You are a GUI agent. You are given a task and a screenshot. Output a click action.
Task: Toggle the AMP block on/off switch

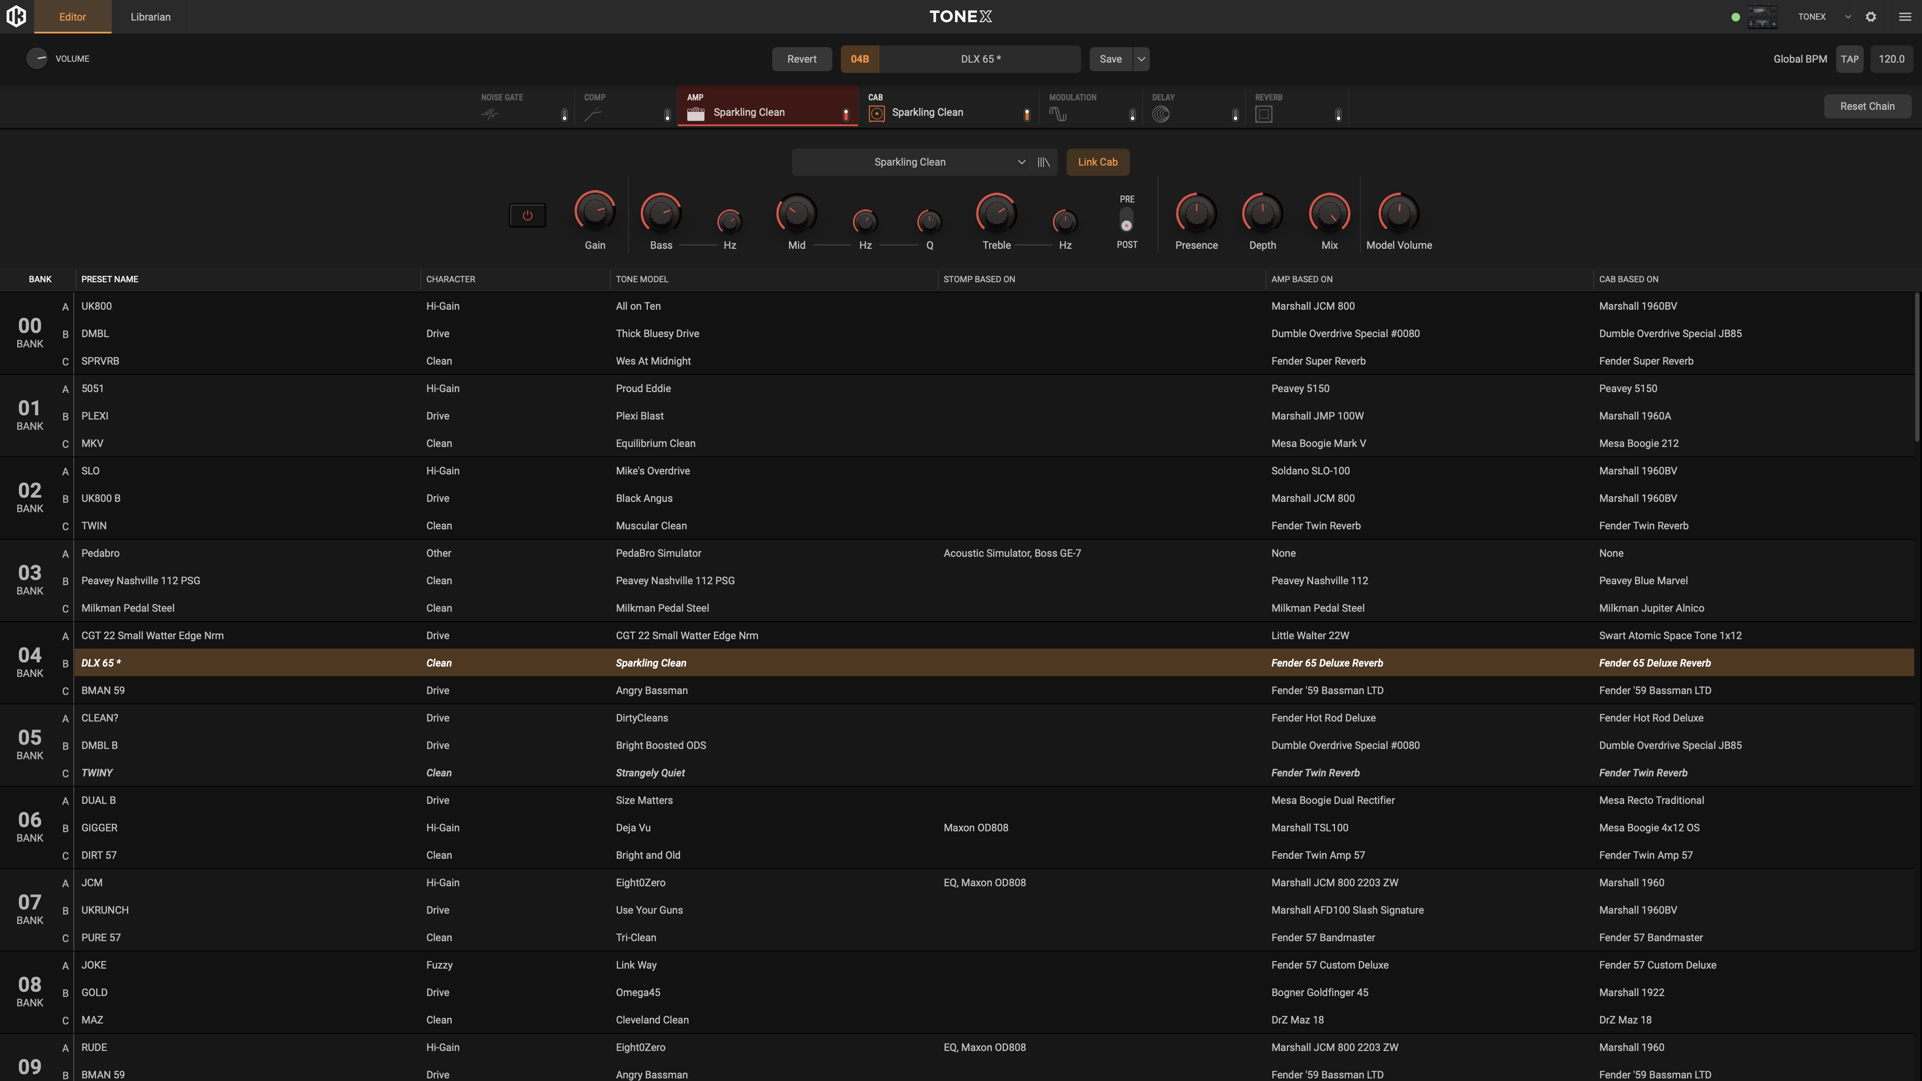coord(846,115)
